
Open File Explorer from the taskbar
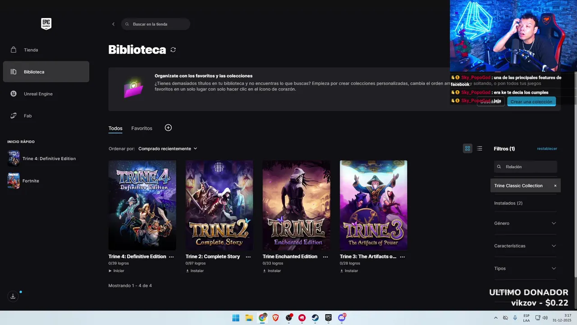click(249, 318)
